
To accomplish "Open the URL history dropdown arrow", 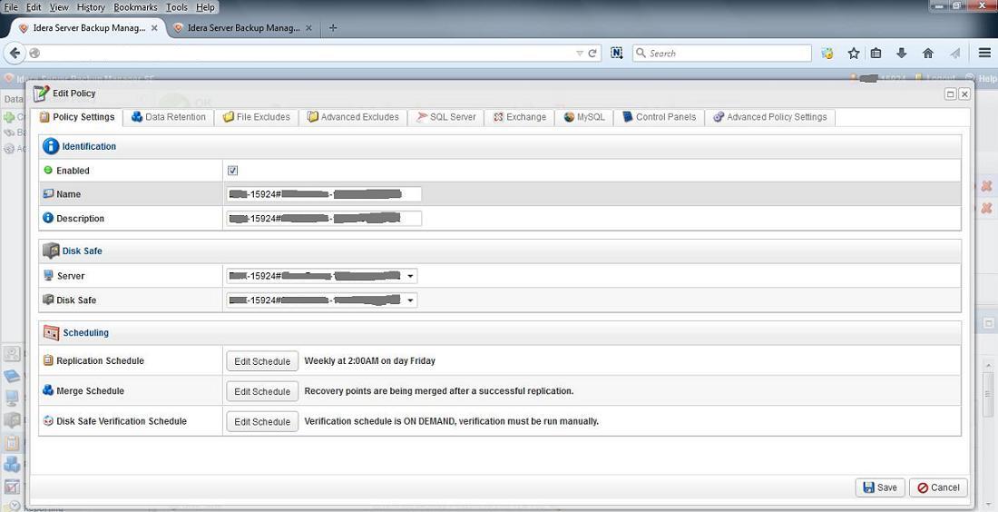I will click(x=579, y=54).
